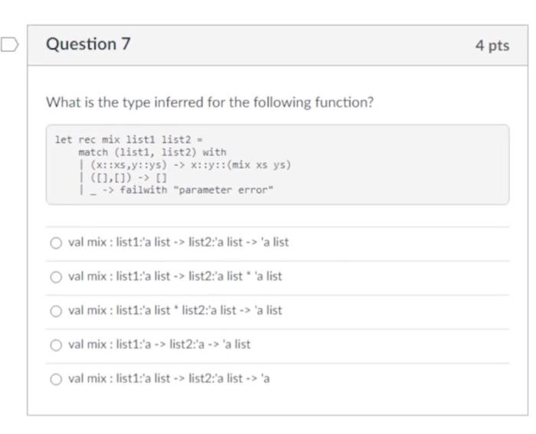Select the option ending in "list2:'a list -> 'a list"
The image size is (536, 434).
55,243
